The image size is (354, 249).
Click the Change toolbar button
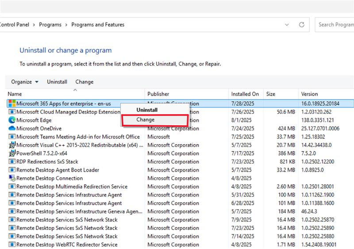(85, 82)
